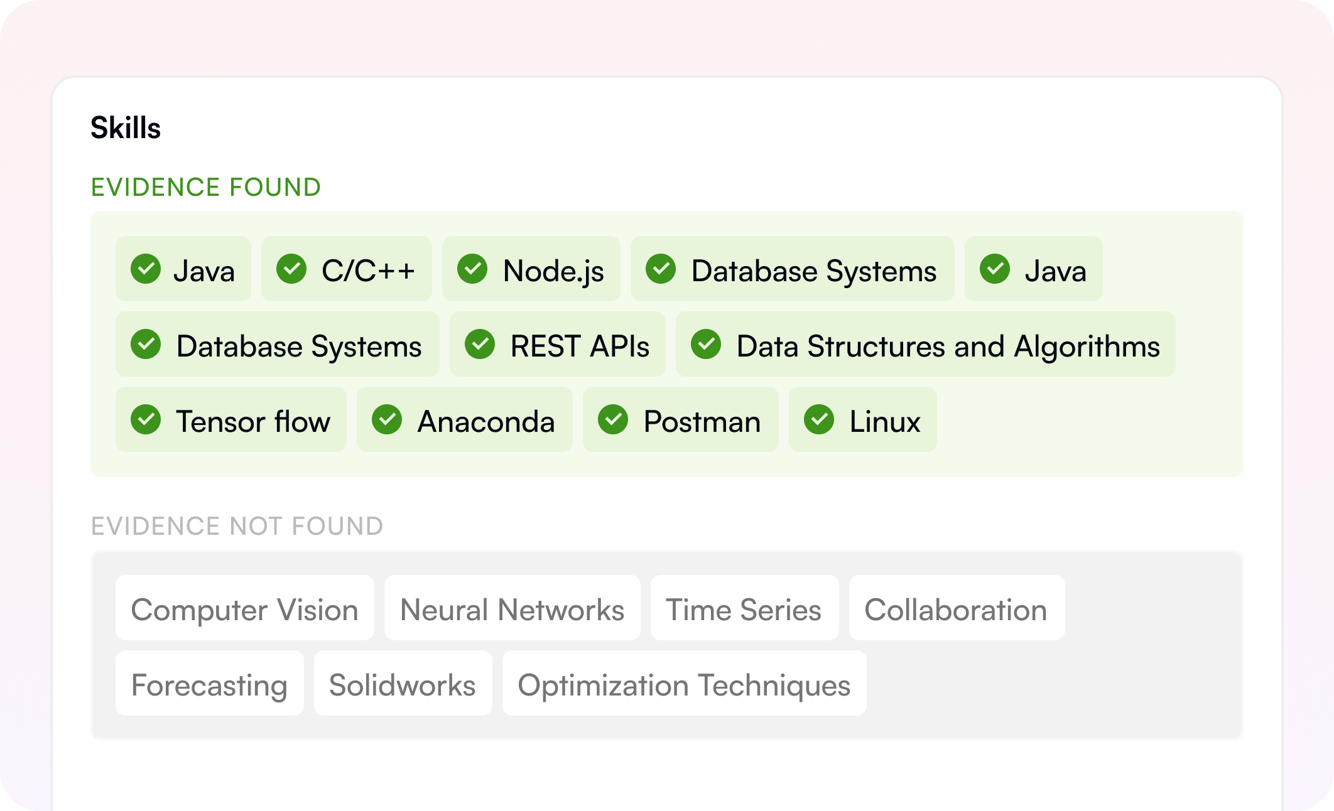Pick the Collaboration skill tag

coord(957,608)
